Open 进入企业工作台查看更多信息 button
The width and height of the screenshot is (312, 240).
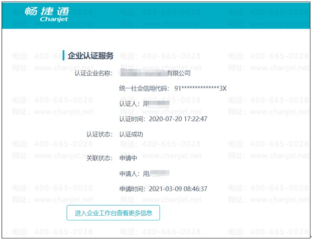(x=113, y=213)
